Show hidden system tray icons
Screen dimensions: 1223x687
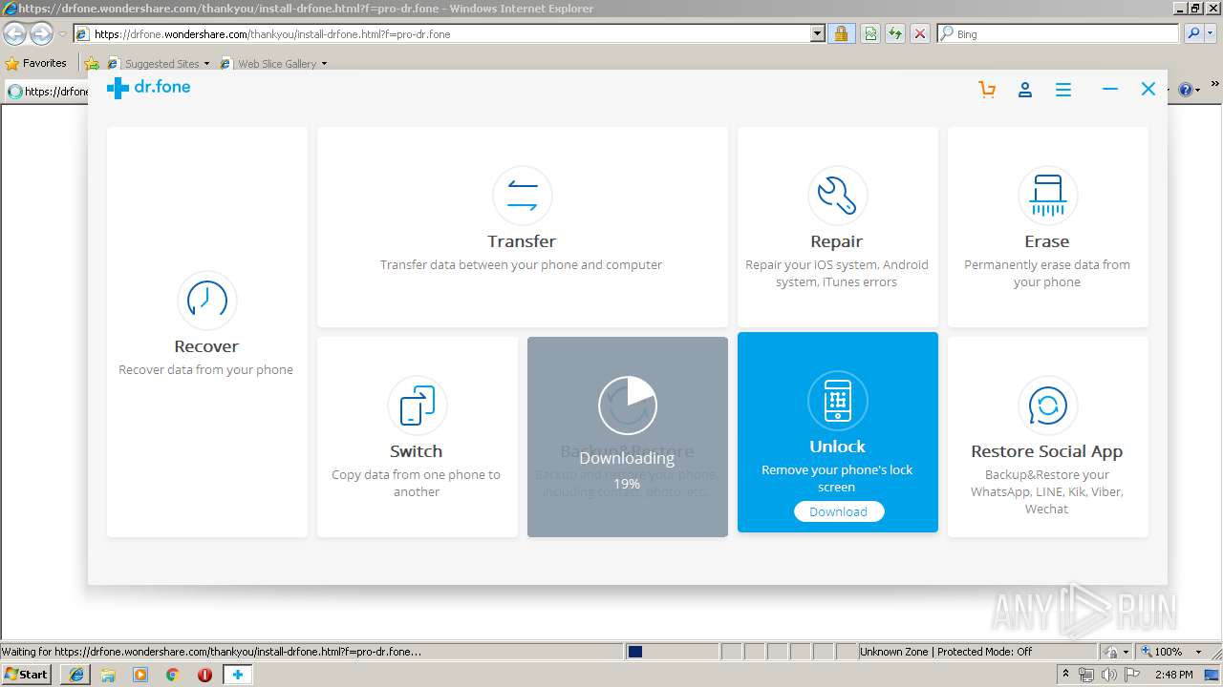[1066, 675]
